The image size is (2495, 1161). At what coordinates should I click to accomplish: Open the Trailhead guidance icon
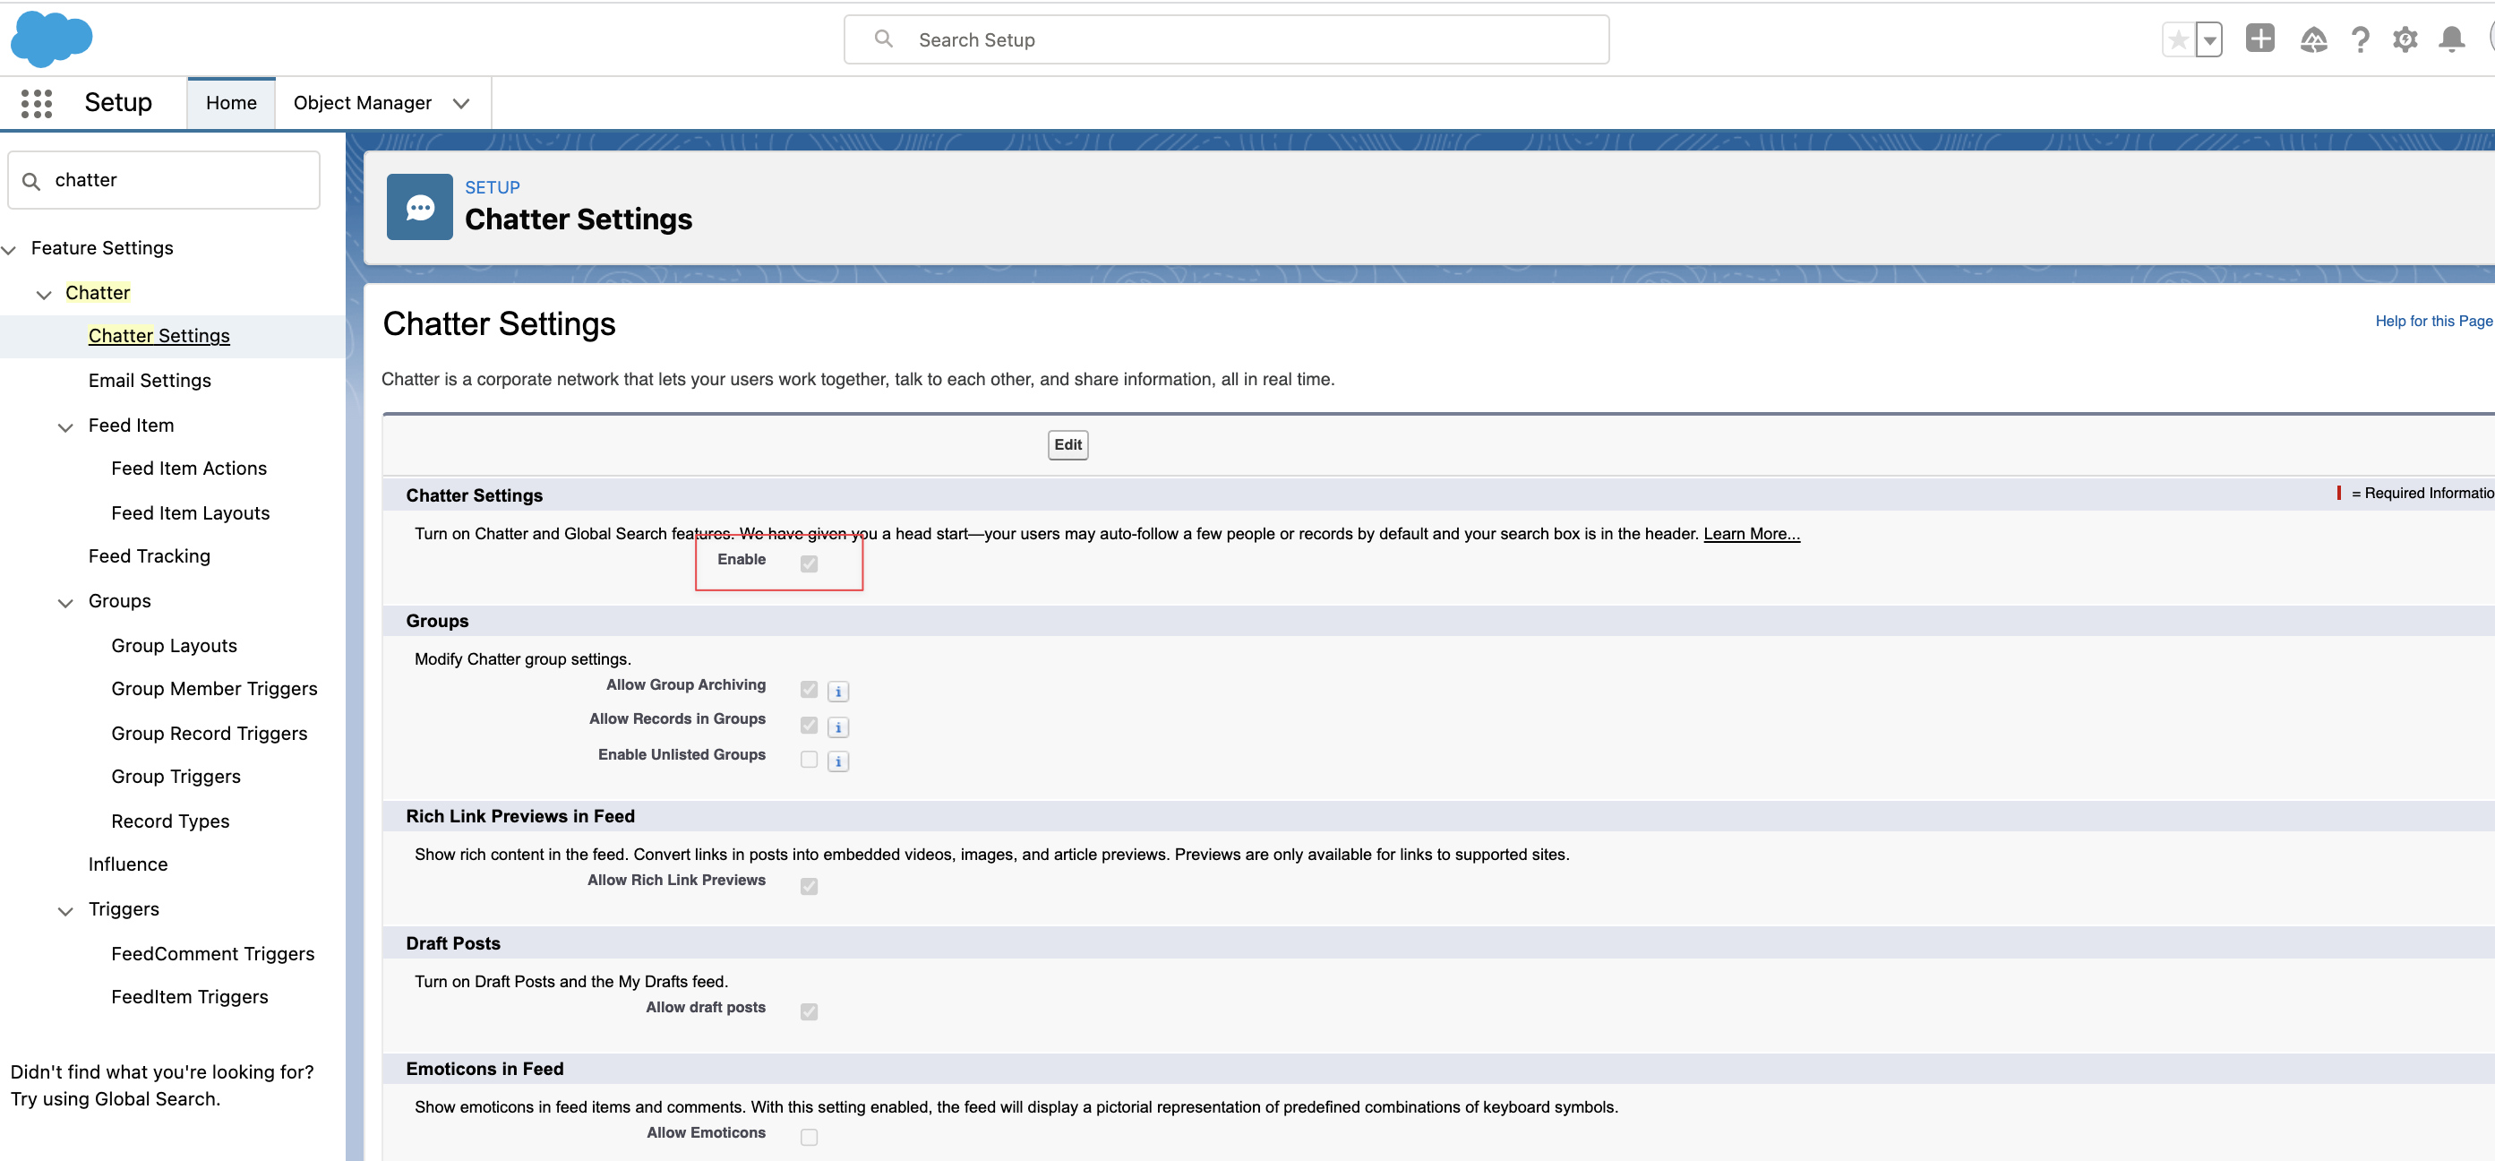pos(2313,39)
